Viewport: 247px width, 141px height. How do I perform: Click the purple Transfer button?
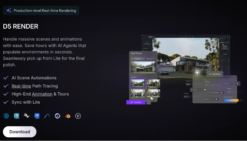click(x=136, y=102)
